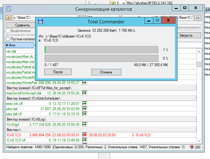The width and height of the screenshot is (210, 159).
Task: Click scroll up arrow of file list
Action: click(199, 51)
